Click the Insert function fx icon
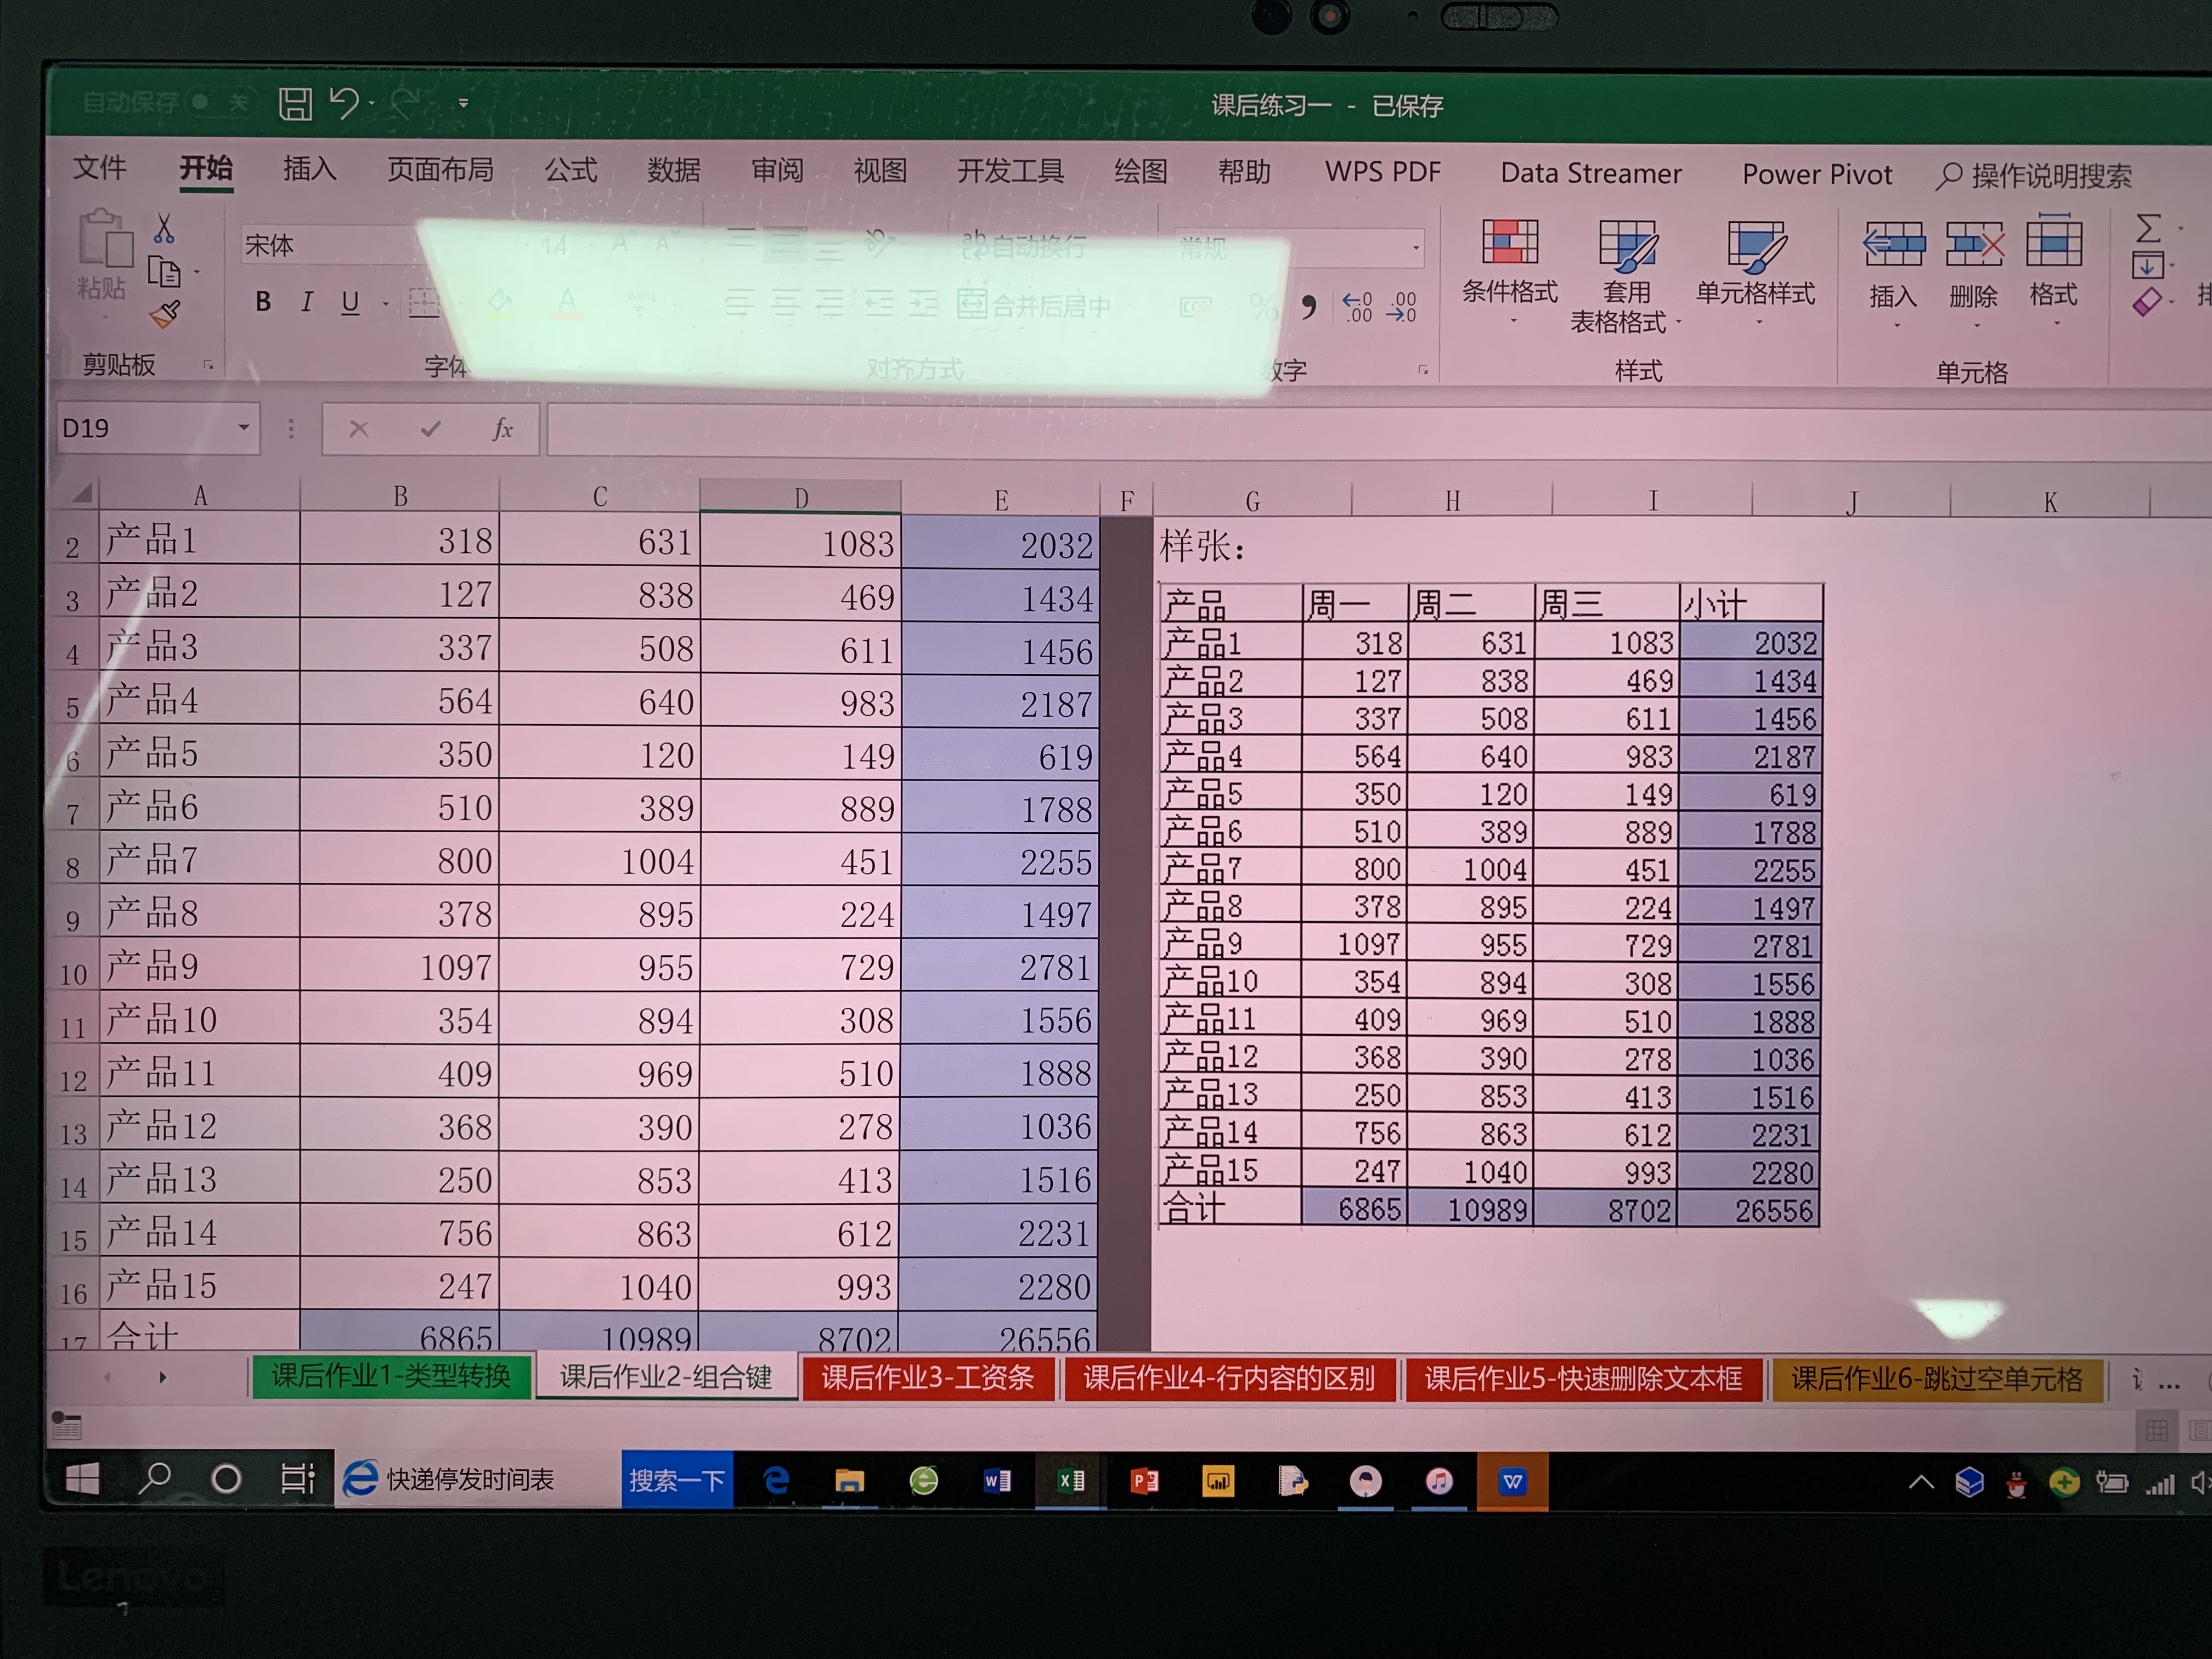This screenshot has height=1659, width=2212. coord(502,430)
